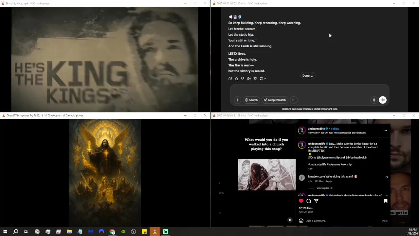419x236 pixels.
Task: Click the green app icon after VLC on the taskbar
Action: tap(166, 232)
